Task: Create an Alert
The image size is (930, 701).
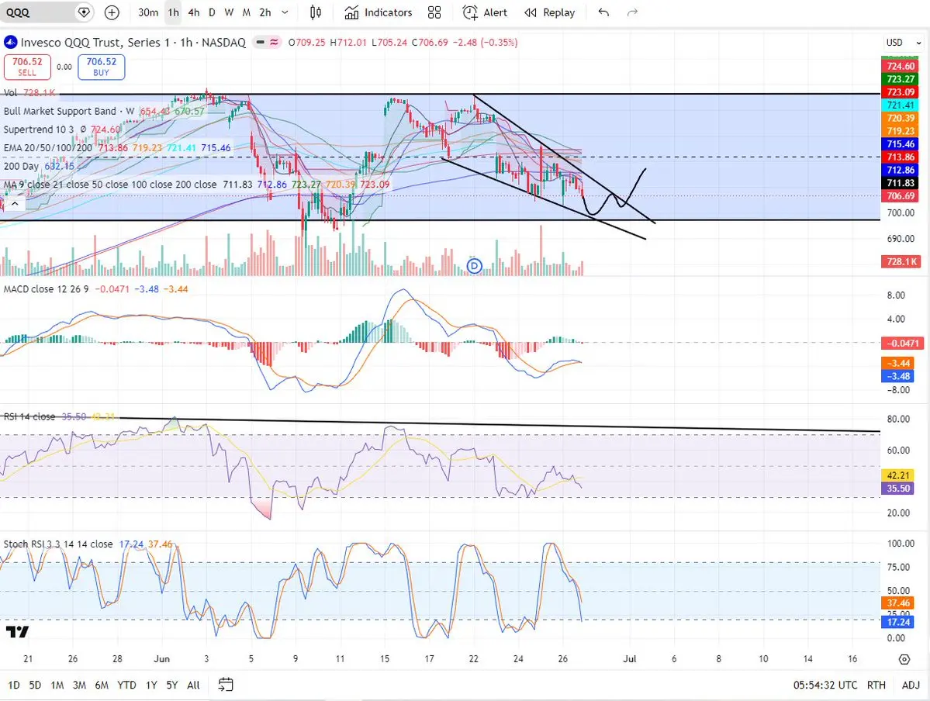Action: [485, 12]
